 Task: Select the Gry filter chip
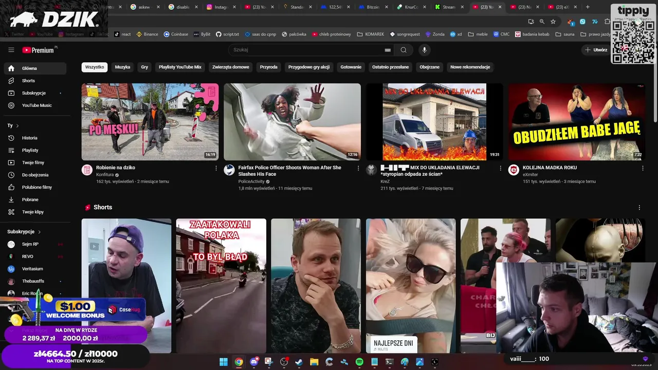point(144,67)
